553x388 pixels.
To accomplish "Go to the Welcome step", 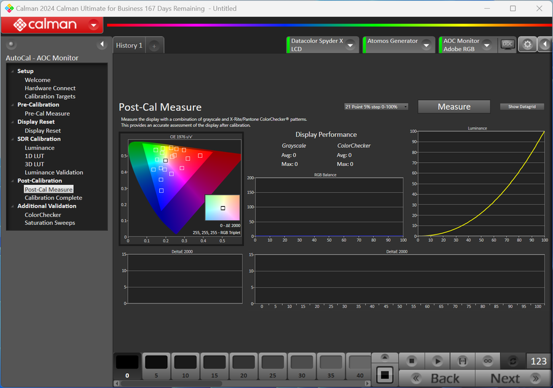I will (37, 80).
